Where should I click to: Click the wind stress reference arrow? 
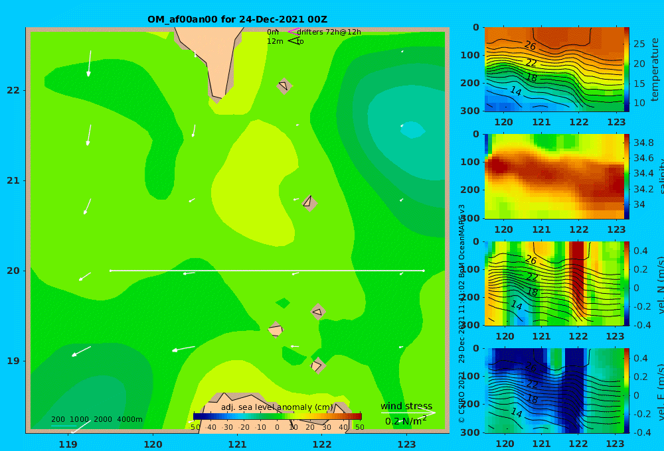[408, 413]
